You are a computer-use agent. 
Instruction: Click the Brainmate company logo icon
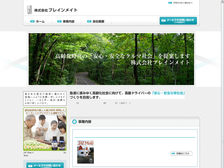pyautogui.click(x=30, y=10)
